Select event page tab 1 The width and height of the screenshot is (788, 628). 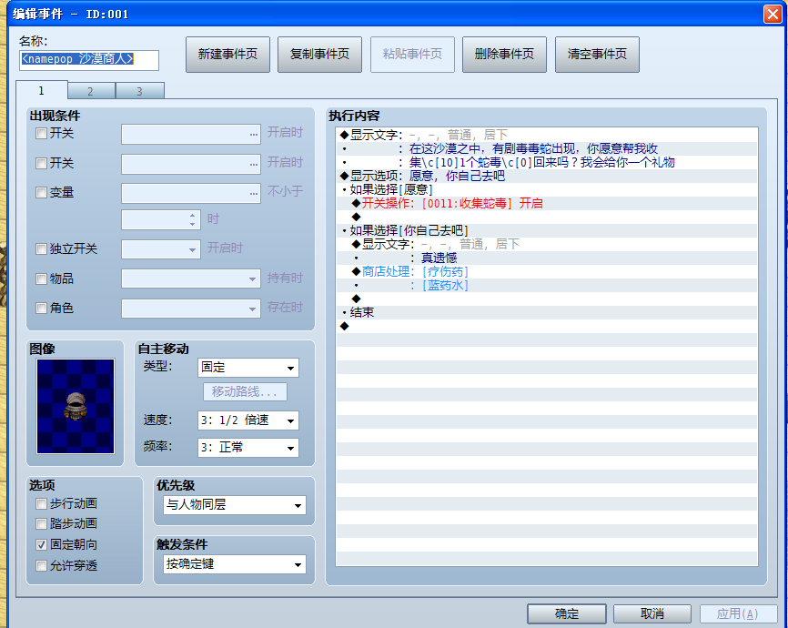(42, 90)
